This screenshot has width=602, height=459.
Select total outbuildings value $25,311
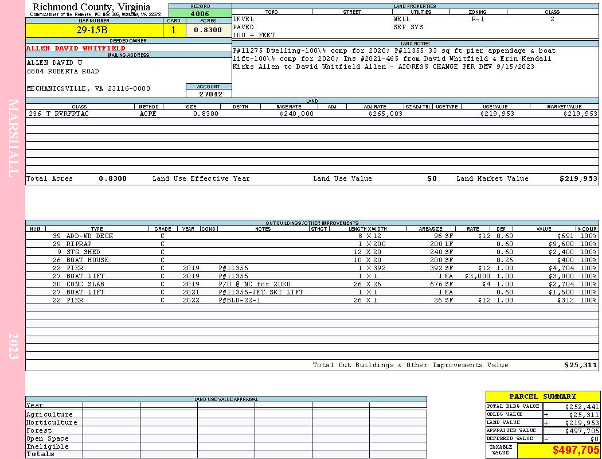pyautogui.click(x=580, y=365)
